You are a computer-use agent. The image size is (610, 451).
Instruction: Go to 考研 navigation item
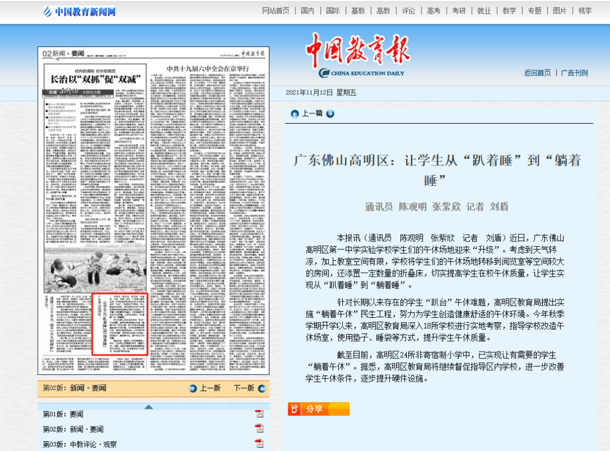point(459,11)
